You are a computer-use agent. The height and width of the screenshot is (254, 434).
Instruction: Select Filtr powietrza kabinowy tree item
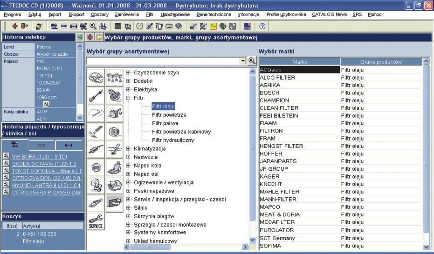point(181,132)
